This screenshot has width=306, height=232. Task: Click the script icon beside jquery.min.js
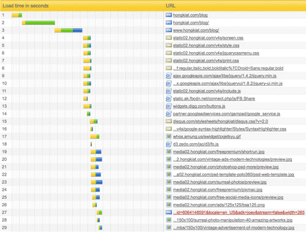tap(168, 76)
